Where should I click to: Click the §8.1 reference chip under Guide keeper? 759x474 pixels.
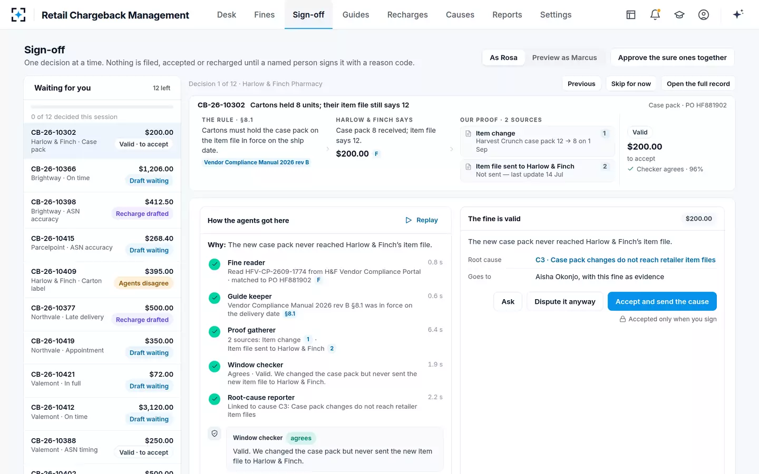[290, 314]
